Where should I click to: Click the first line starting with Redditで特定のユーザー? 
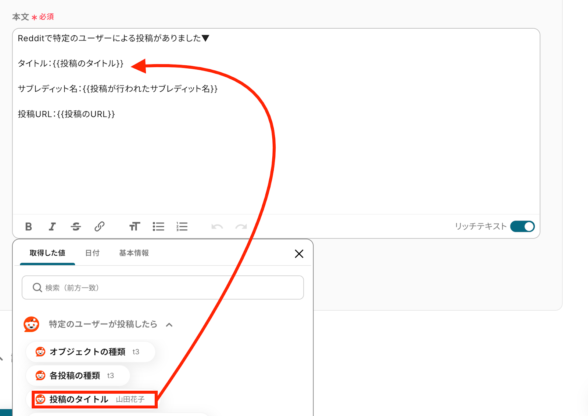[x=114, y=38]
